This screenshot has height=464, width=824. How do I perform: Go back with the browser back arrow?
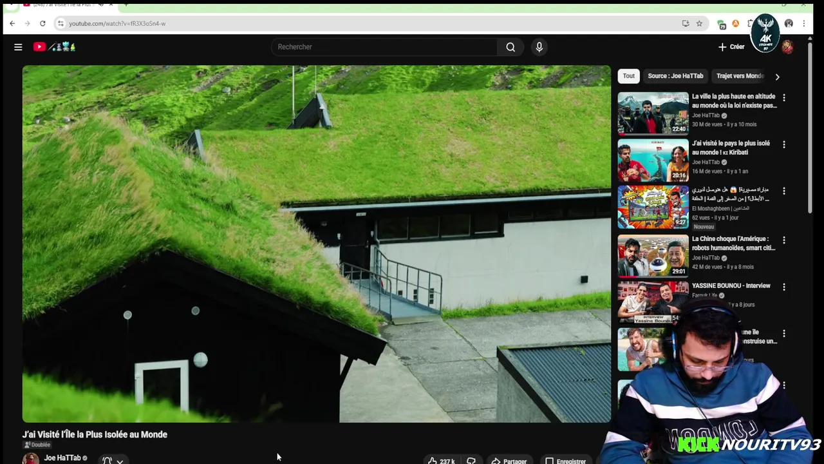[x=12, y=23]
